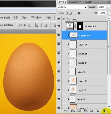Viewport: 111px width, 114px height.
Task: Open the Opacity slider arrow
Action: 108,7
